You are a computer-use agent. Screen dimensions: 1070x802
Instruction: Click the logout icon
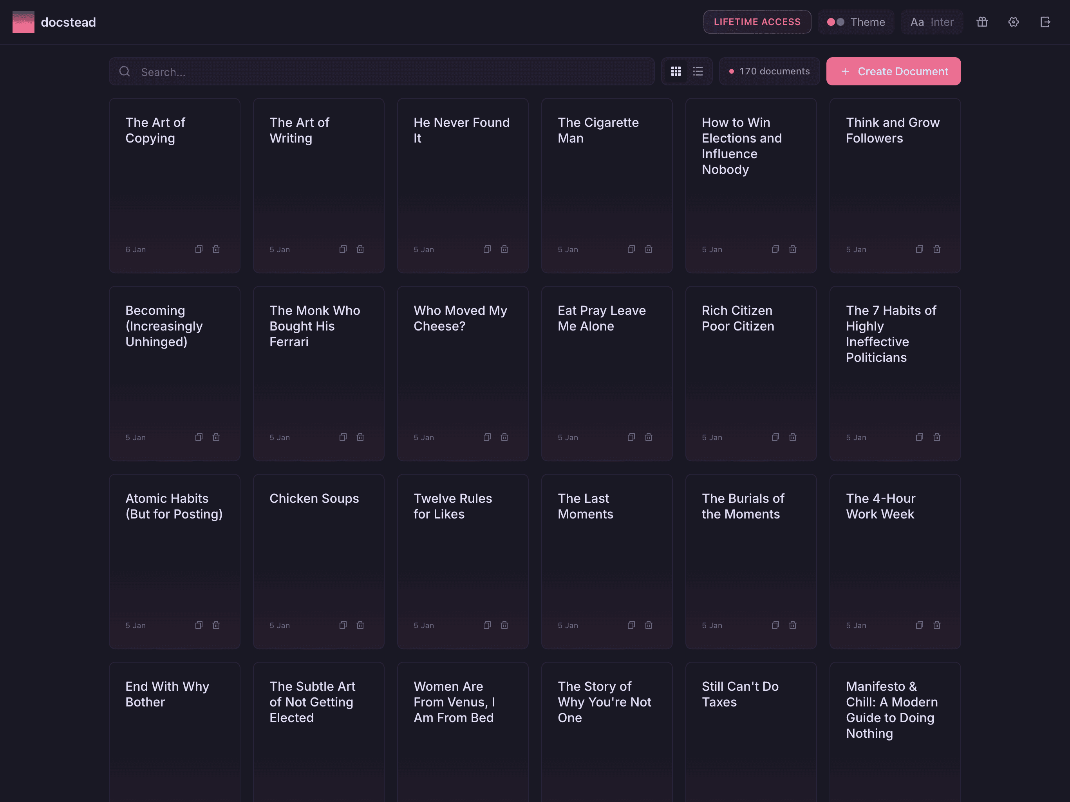(1045, 22)
